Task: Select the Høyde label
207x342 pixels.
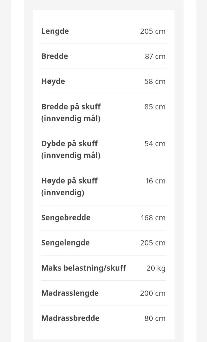Action: coord(53,81)
